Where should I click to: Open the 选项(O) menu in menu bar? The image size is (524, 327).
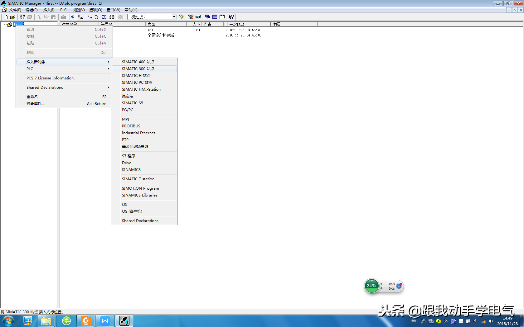tap(95, 10)
